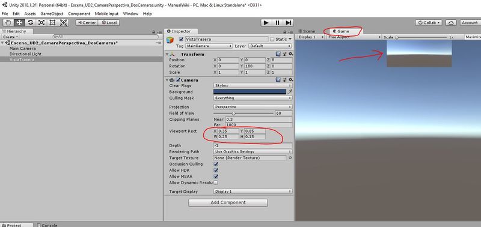The image size is (481, 227).
Task: Open the Mobile Input menu
Action: pyautogui.click(x=106, y=14)
